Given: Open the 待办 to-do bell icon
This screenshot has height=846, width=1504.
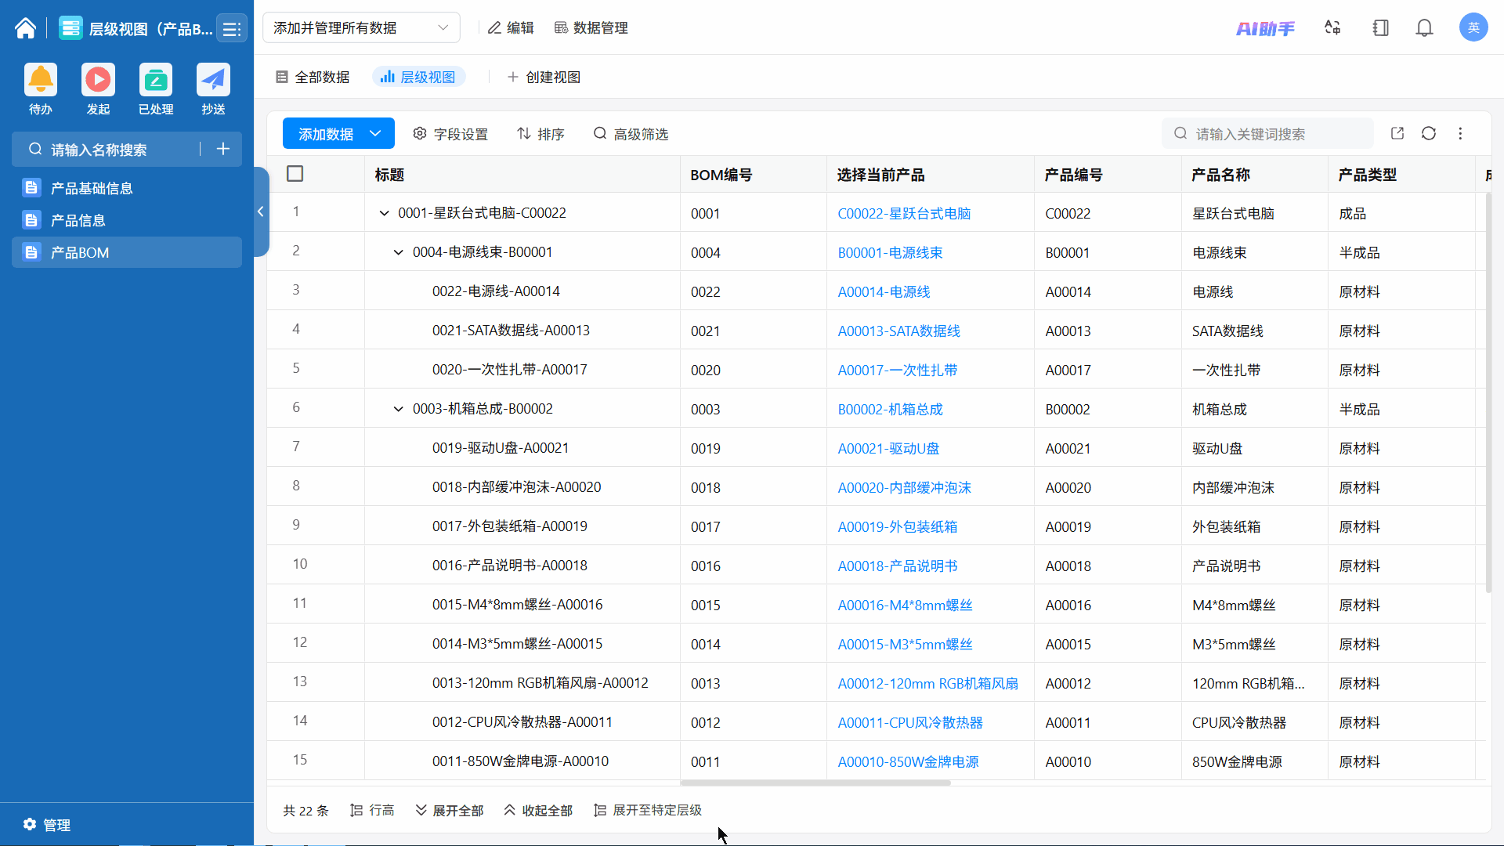Looking at the screenshot, I should (41, 80).
